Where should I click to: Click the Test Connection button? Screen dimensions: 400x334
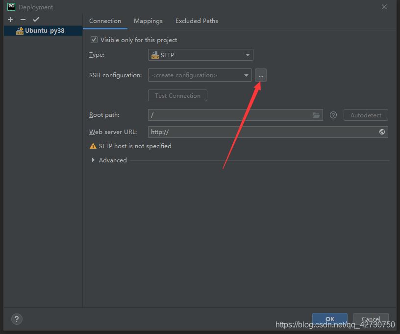177,95
